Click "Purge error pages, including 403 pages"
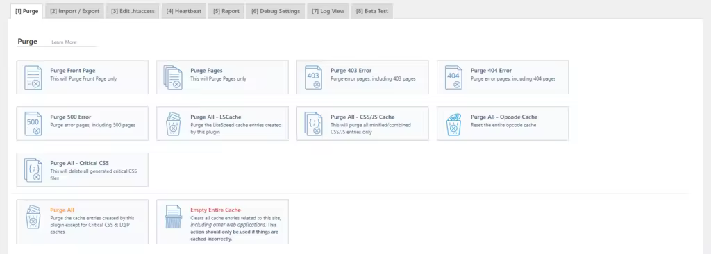The width and height of the screenshot is (711, 254). pyautogui.click(x=373, y=78)
